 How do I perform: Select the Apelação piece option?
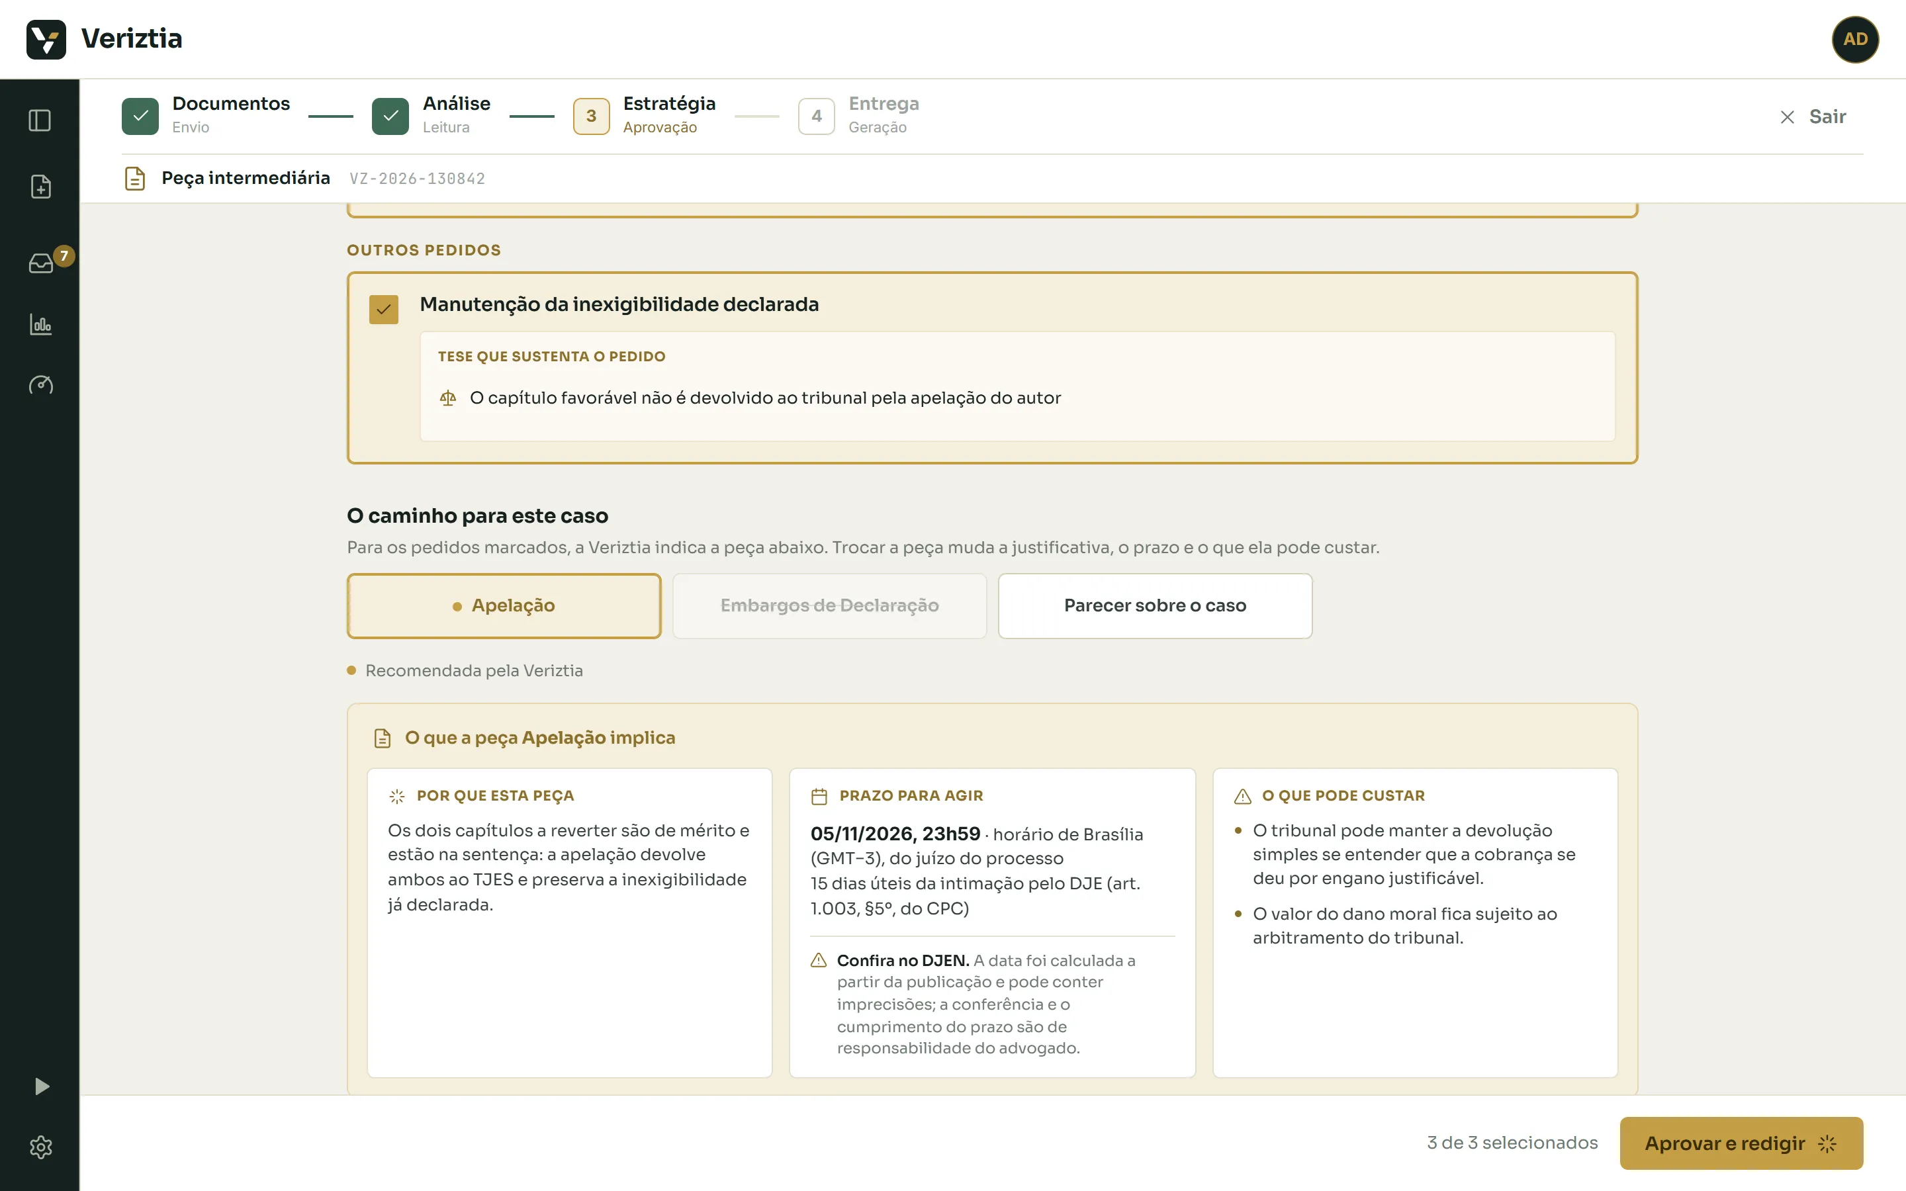tap(504, 605)
